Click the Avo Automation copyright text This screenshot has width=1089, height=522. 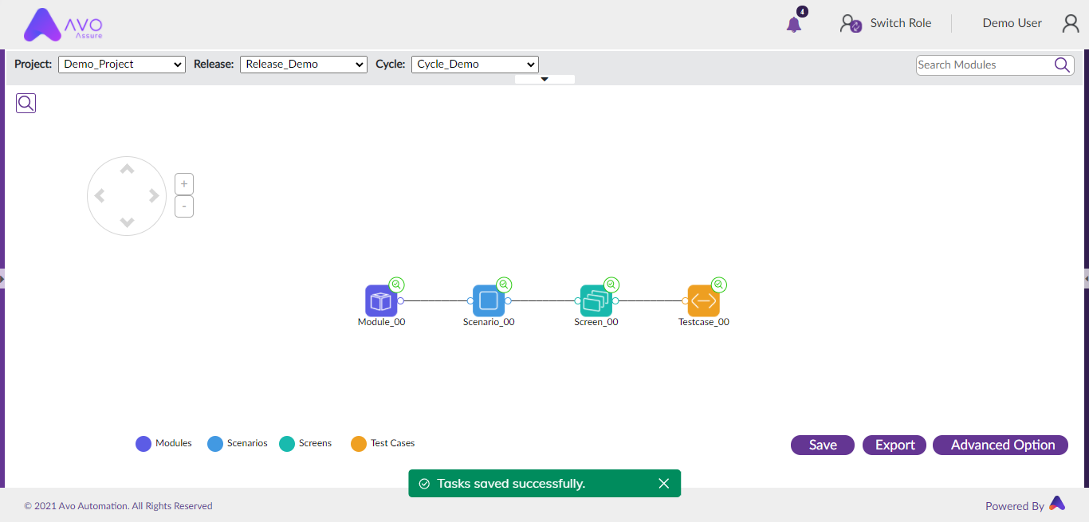[x=118, y=506]
